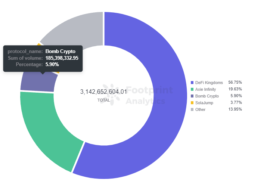Toggle the yellow SolaJump legend swatch
Screen dimensions: 267x192
[192, 103]
